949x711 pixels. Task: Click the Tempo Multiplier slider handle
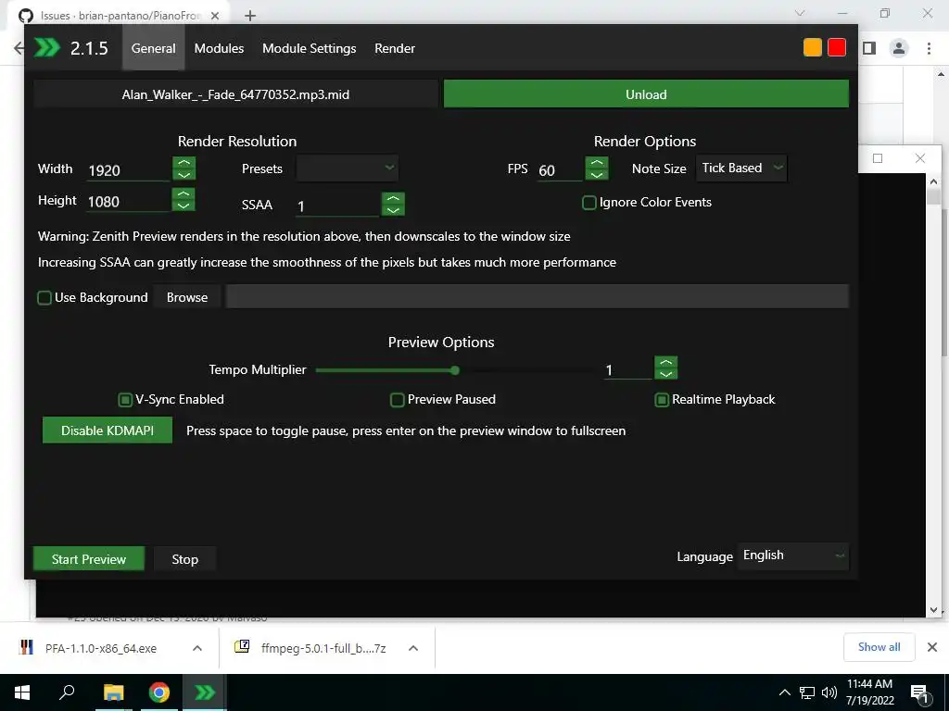pos(454,370)
